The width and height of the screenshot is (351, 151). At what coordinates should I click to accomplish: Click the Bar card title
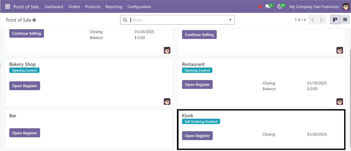click(x=13, y=115)
